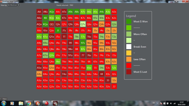Click the ATo green cell
189x106 pixels.
(x=39, y=37)
